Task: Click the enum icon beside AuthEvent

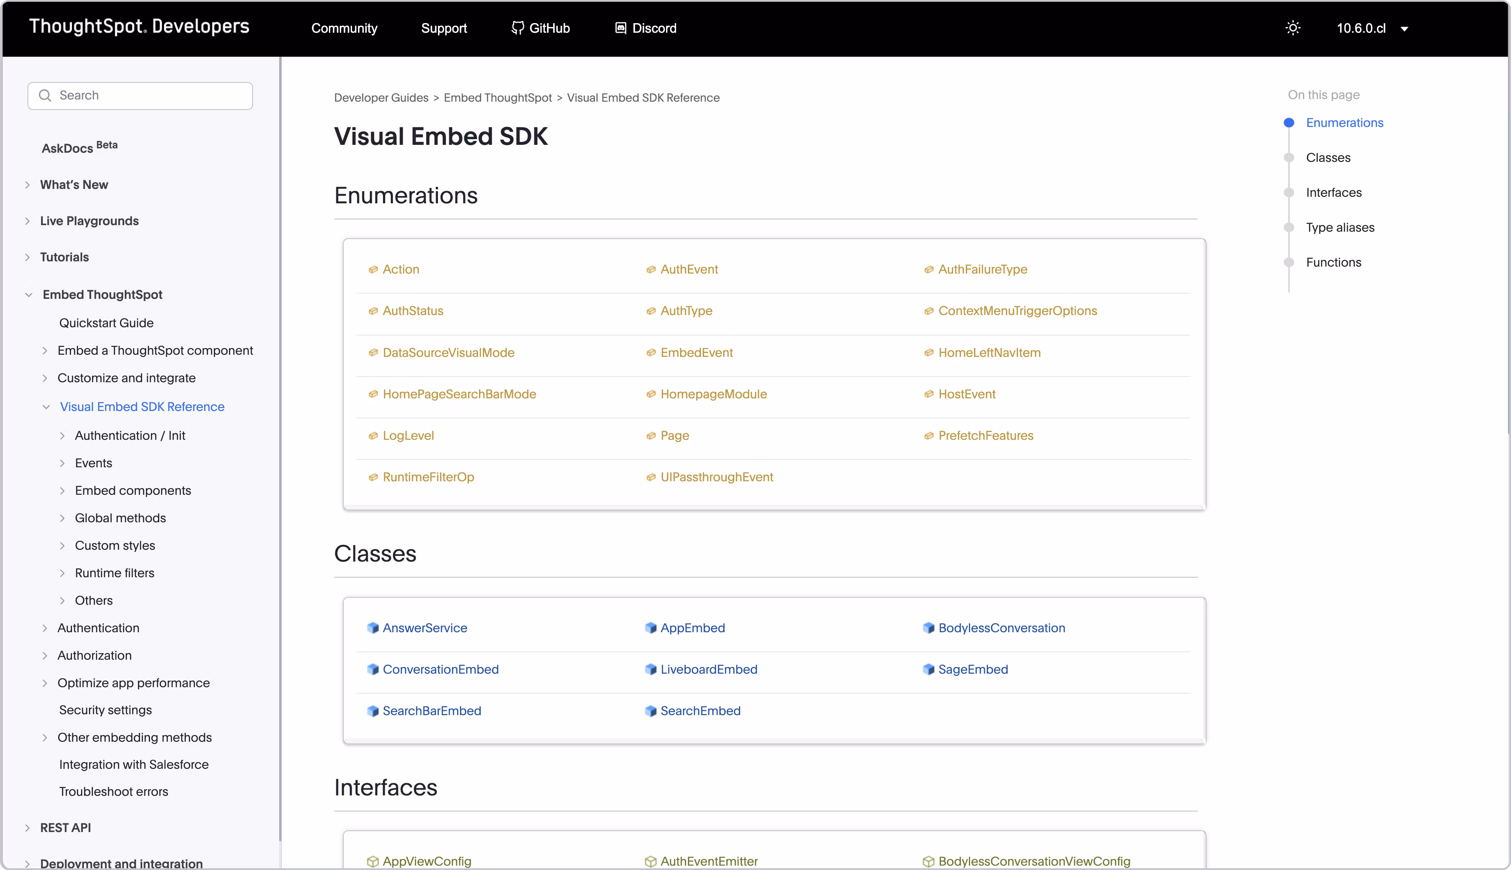Action: 651,270
